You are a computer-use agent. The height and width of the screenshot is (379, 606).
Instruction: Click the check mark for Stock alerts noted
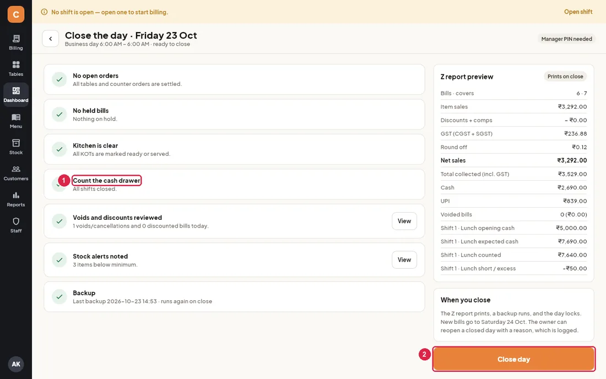click(x=59, y=260)
